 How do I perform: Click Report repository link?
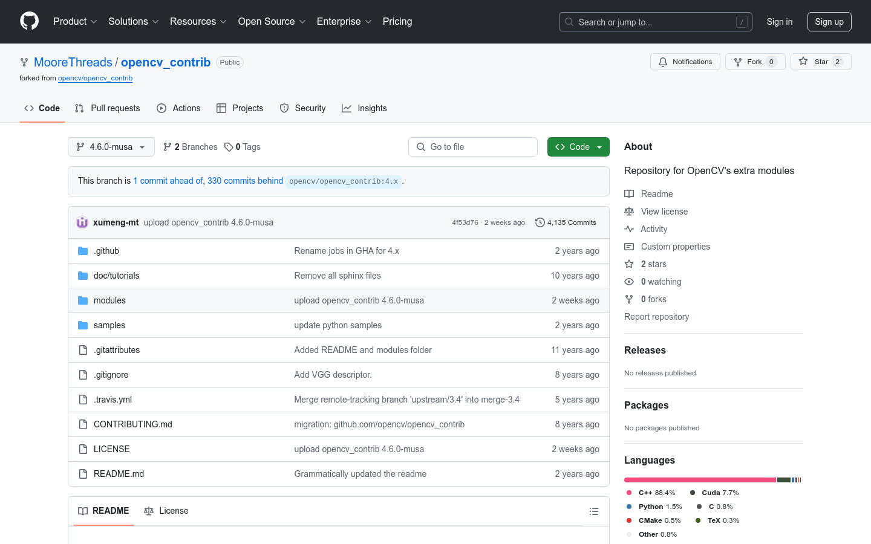[x=656, y=317]
